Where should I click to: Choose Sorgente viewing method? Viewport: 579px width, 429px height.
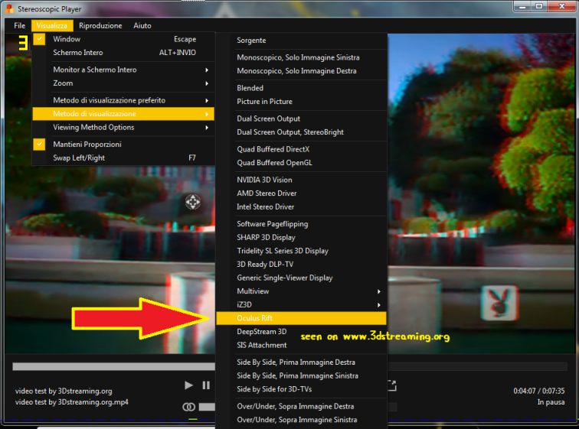301,41
